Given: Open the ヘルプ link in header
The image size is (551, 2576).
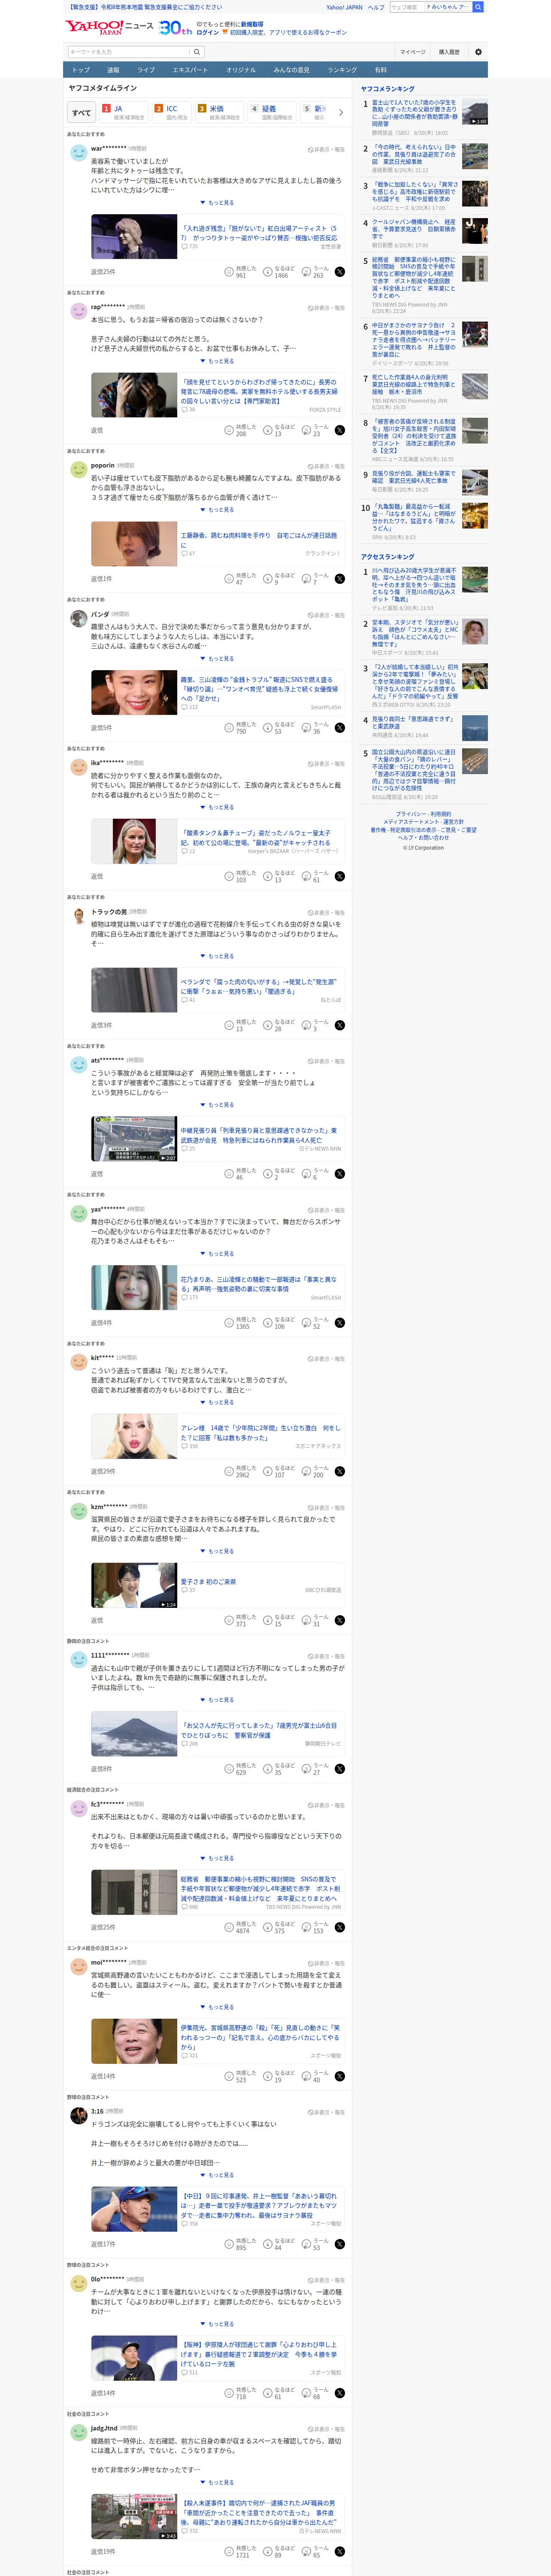Looking at the screenshot, I should 376,7.
